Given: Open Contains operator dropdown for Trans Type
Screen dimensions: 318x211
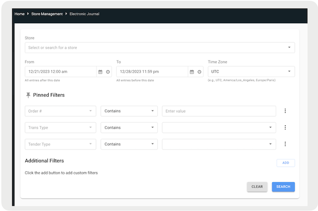Looking at the screenshot, I should coord(129,128).
